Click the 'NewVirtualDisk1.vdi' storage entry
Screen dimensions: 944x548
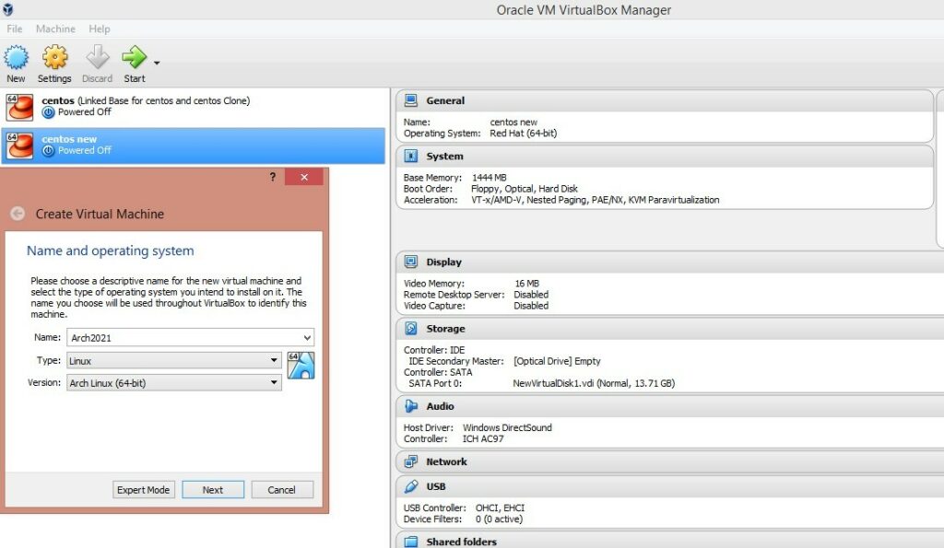(594, 383)
